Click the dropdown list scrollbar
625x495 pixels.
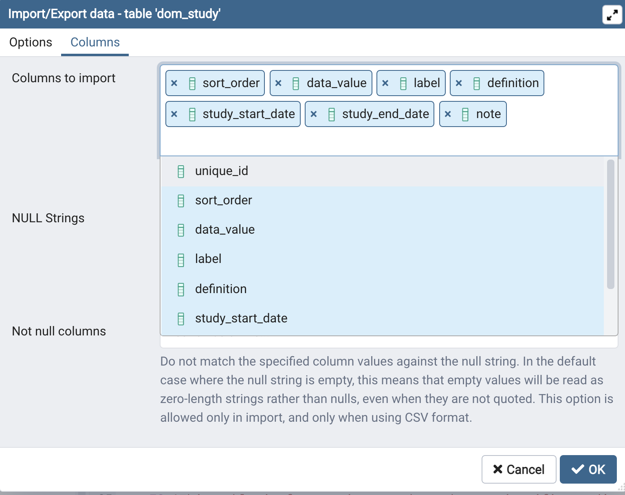tap(610, 224)
